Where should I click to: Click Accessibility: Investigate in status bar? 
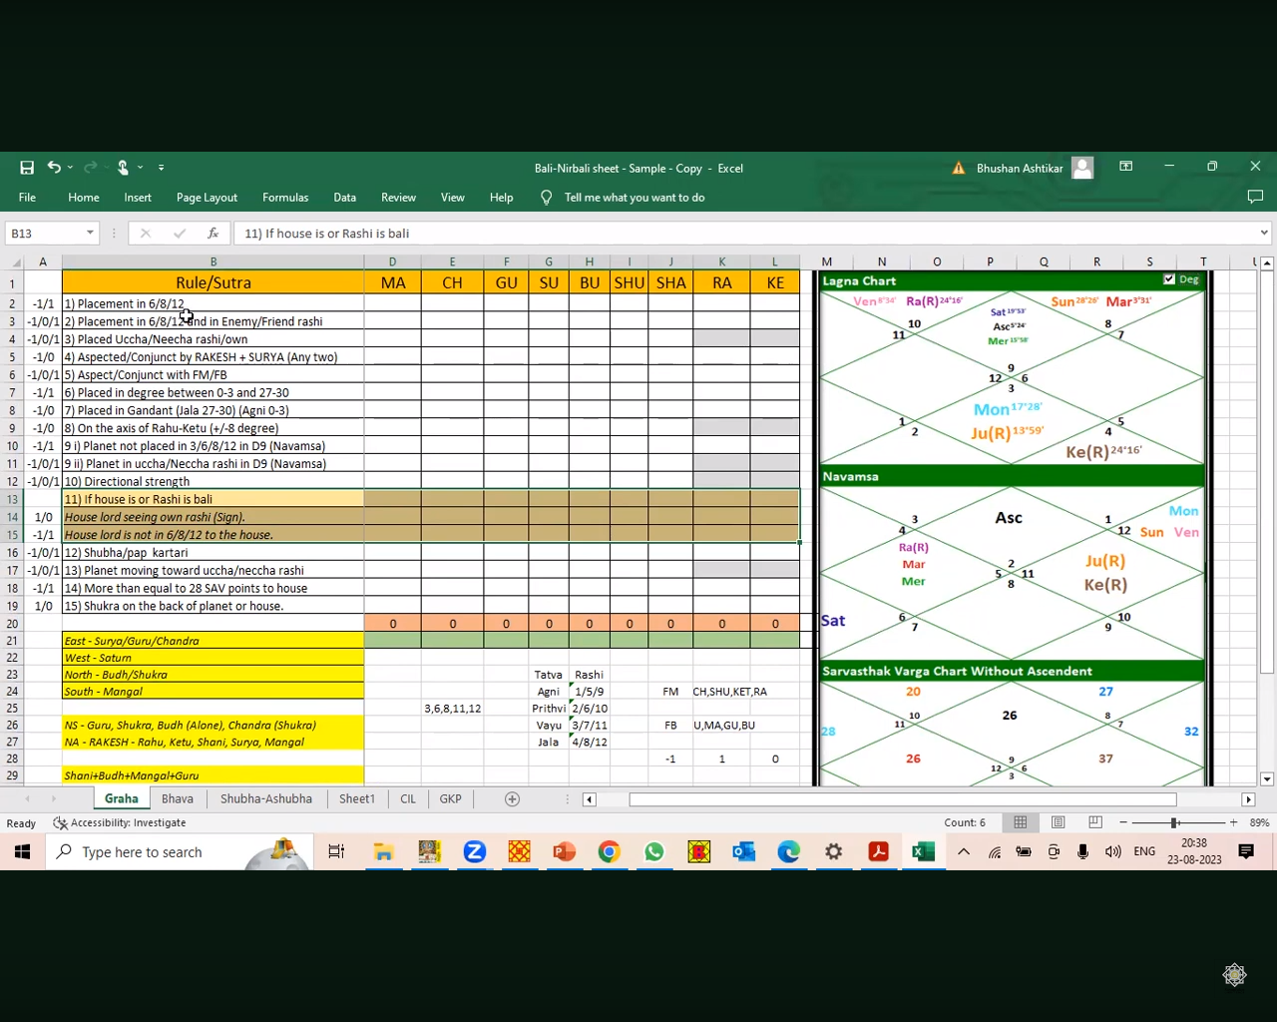coord(120,823)
